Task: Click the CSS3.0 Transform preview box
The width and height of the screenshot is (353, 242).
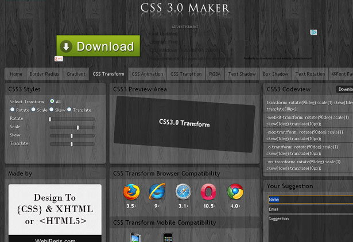Action: coord(184,124)
